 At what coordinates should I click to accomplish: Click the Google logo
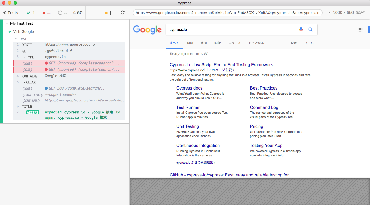click(147, 30)
